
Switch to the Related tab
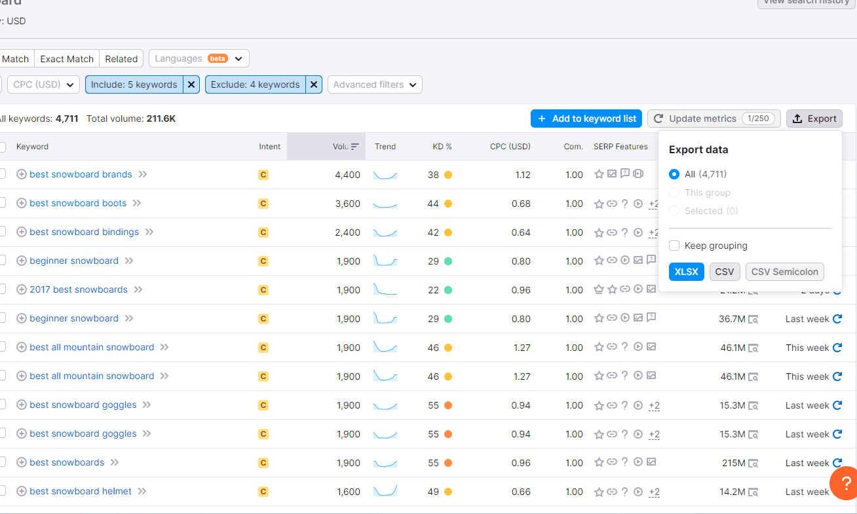[x=121, y=58]
